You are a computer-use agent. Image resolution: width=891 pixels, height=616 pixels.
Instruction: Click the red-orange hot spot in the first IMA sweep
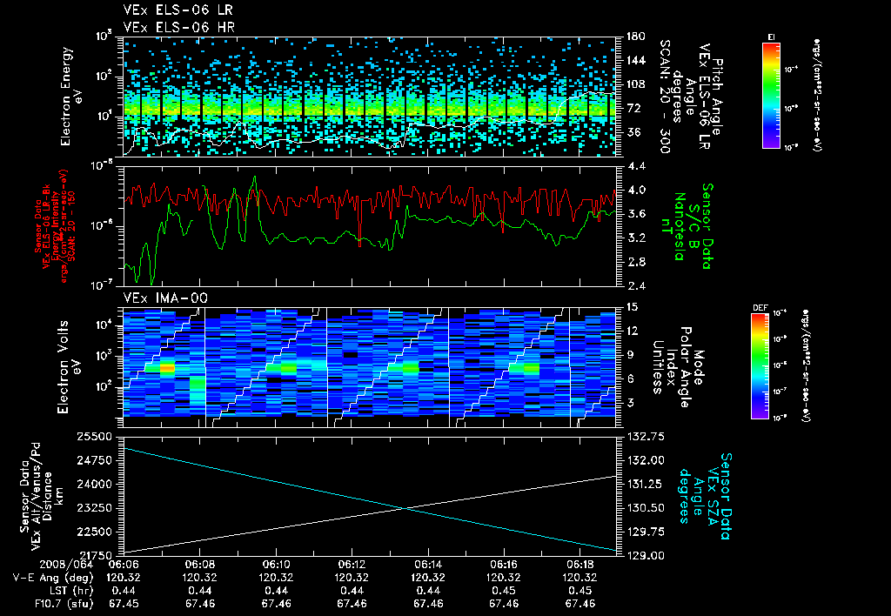pos(167,368)
